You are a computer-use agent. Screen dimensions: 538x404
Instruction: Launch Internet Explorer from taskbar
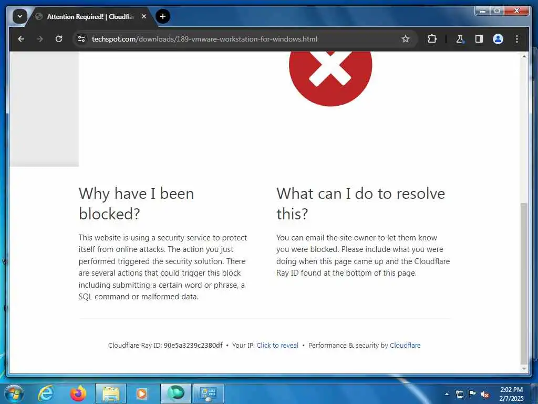coord(46,393)
